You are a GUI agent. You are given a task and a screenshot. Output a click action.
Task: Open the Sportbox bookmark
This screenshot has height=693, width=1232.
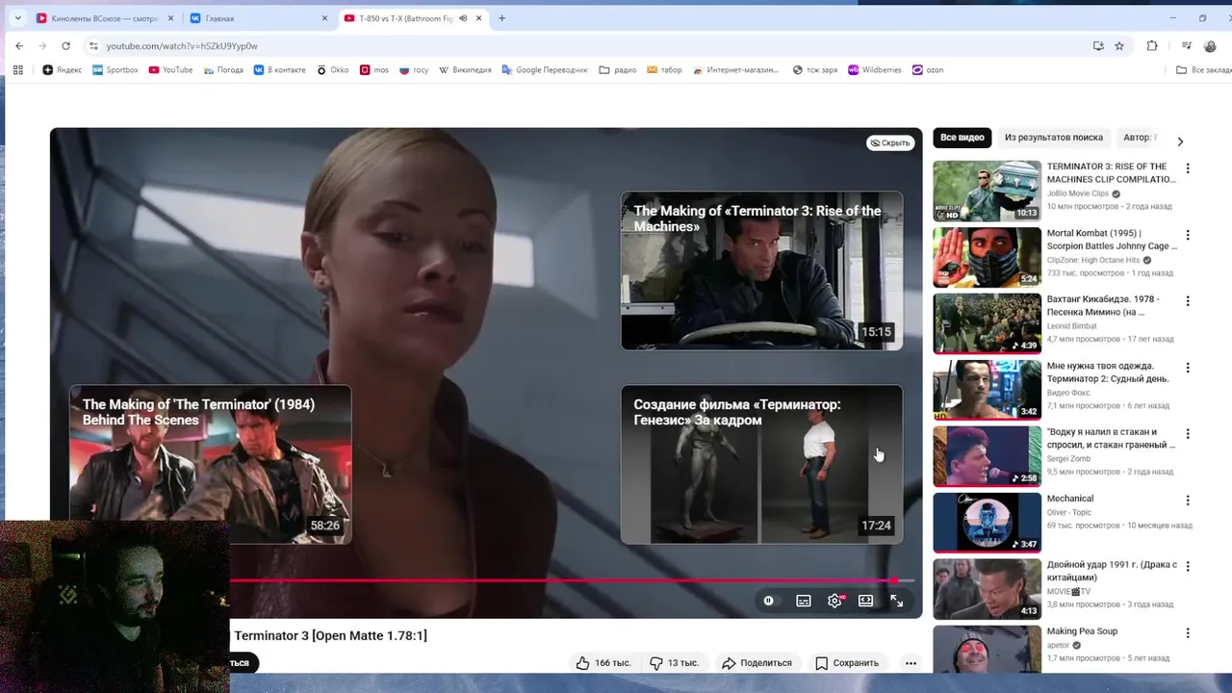tap(115, 70)
